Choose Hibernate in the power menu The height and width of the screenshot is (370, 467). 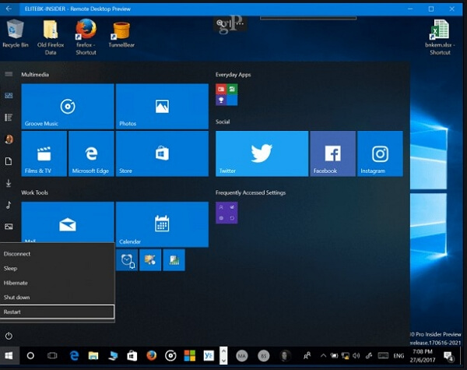click(57, 283)
